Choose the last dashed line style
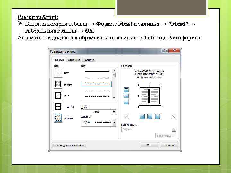 [x=97, y=96]
